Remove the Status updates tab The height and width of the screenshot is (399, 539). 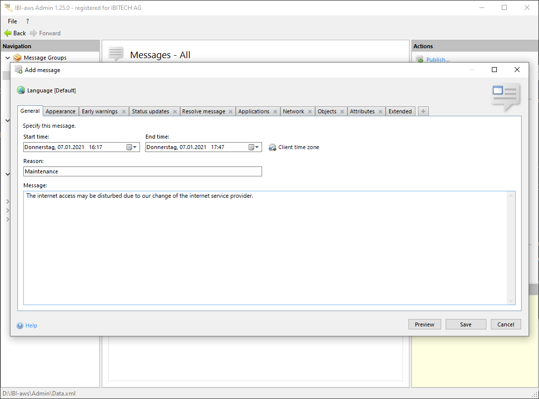(x=175, y=112)
